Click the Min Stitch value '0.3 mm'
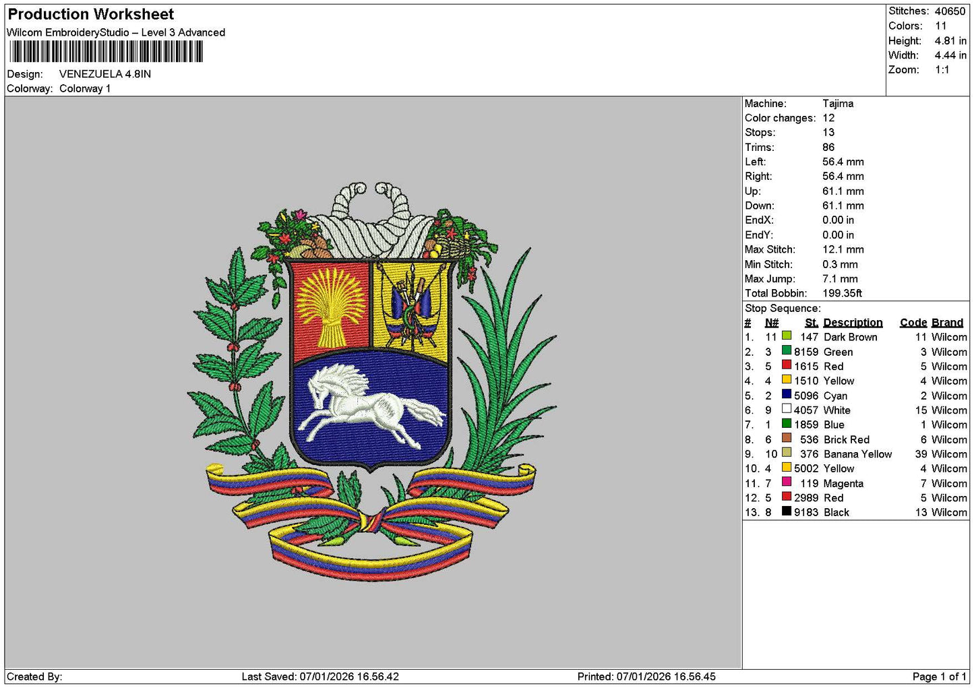 tap(841, 264)
